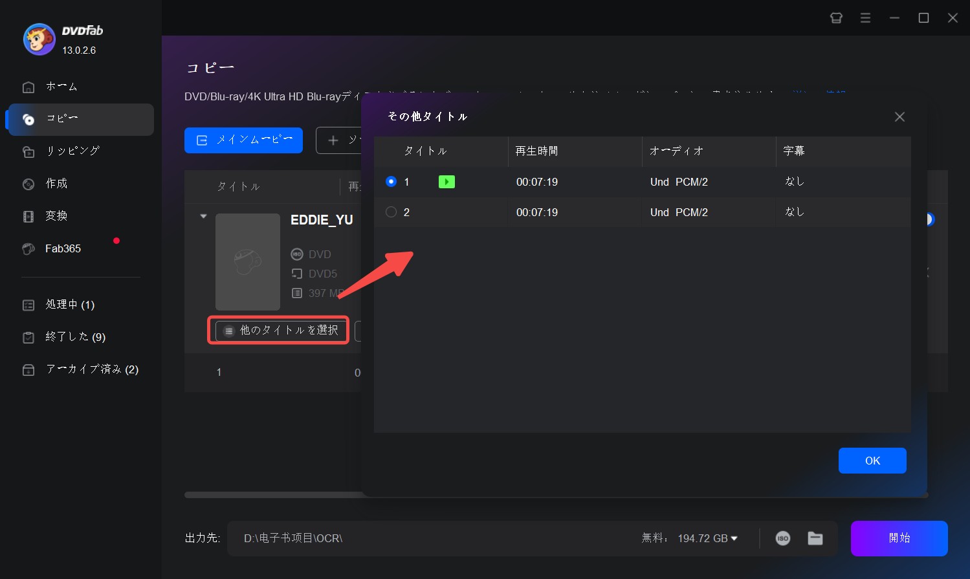
Task: Click the EDDIE_YU source title
Action: [x=322, y=220]
